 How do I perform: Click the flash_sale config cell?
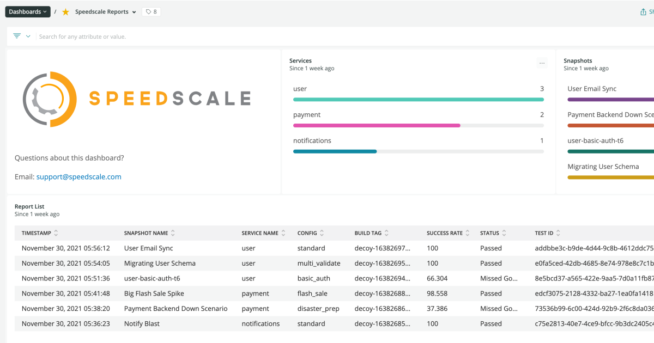(312, 293)
